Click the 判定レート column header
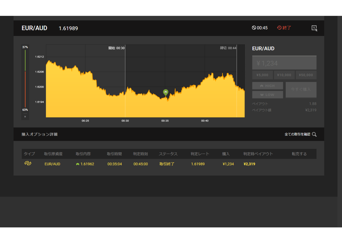The height and width of the screenshot is (243, 342). [200, 154]
